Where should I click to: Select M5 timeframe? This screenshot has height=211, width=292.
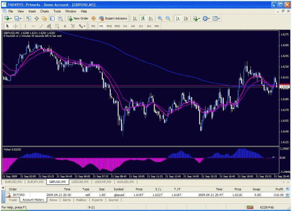click(101, 26)
